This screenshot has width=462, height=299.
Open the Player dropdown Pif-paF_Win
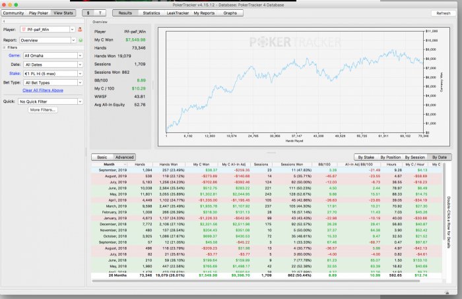coord(48,30)
